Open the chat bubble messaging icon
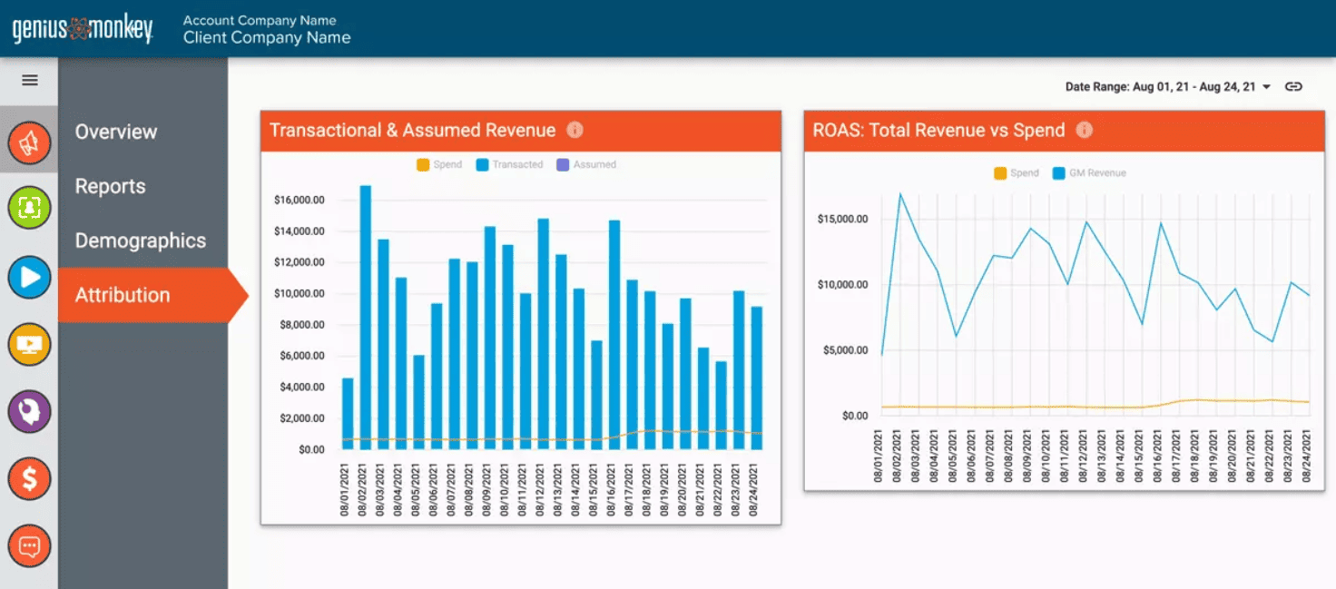Screen dimensions: 1336x589 click(28, 545)
